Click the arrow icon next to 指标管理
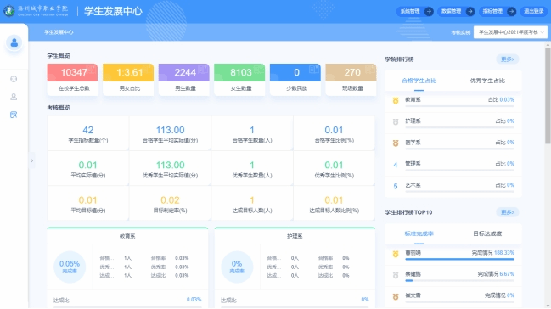551x309 pixels. [512, 12]
